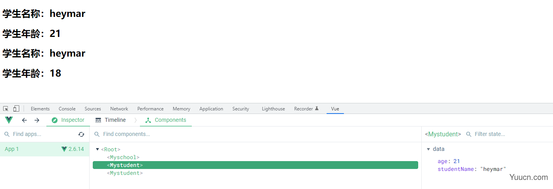Open the Performance tab
This screenshot has width=553, height=189.
tap(151, 109)
